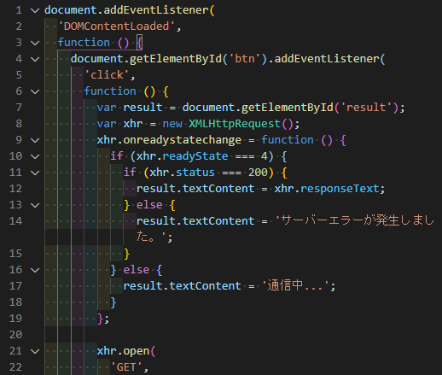The height and width of the screenshot is (375, 442).
Task: Click the opening brace on line 3
Action: pos(139,43)
